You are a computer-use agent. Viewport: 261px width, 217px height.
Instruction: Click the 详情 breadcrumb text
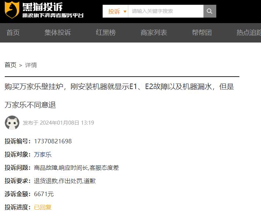click(31, 65)
